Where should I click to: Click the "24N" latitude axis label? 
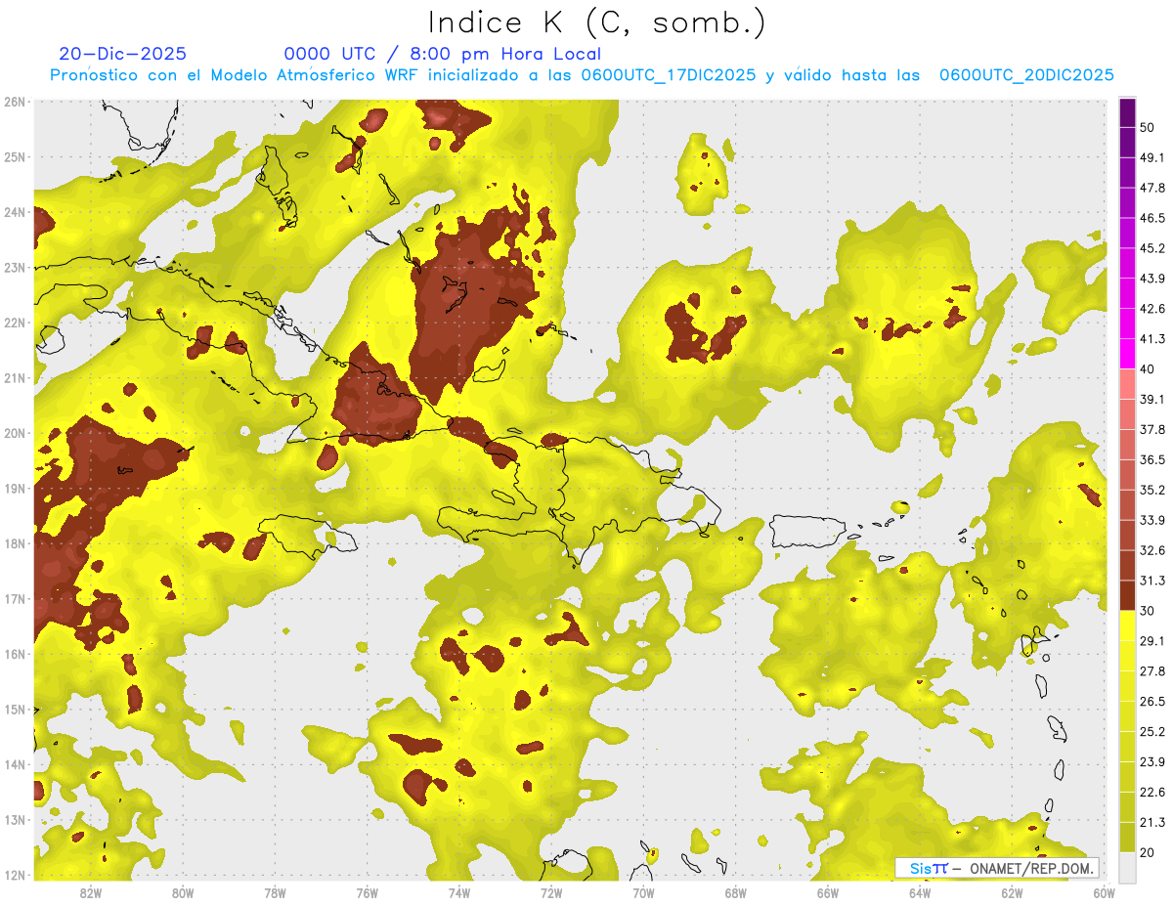(15, 212)
